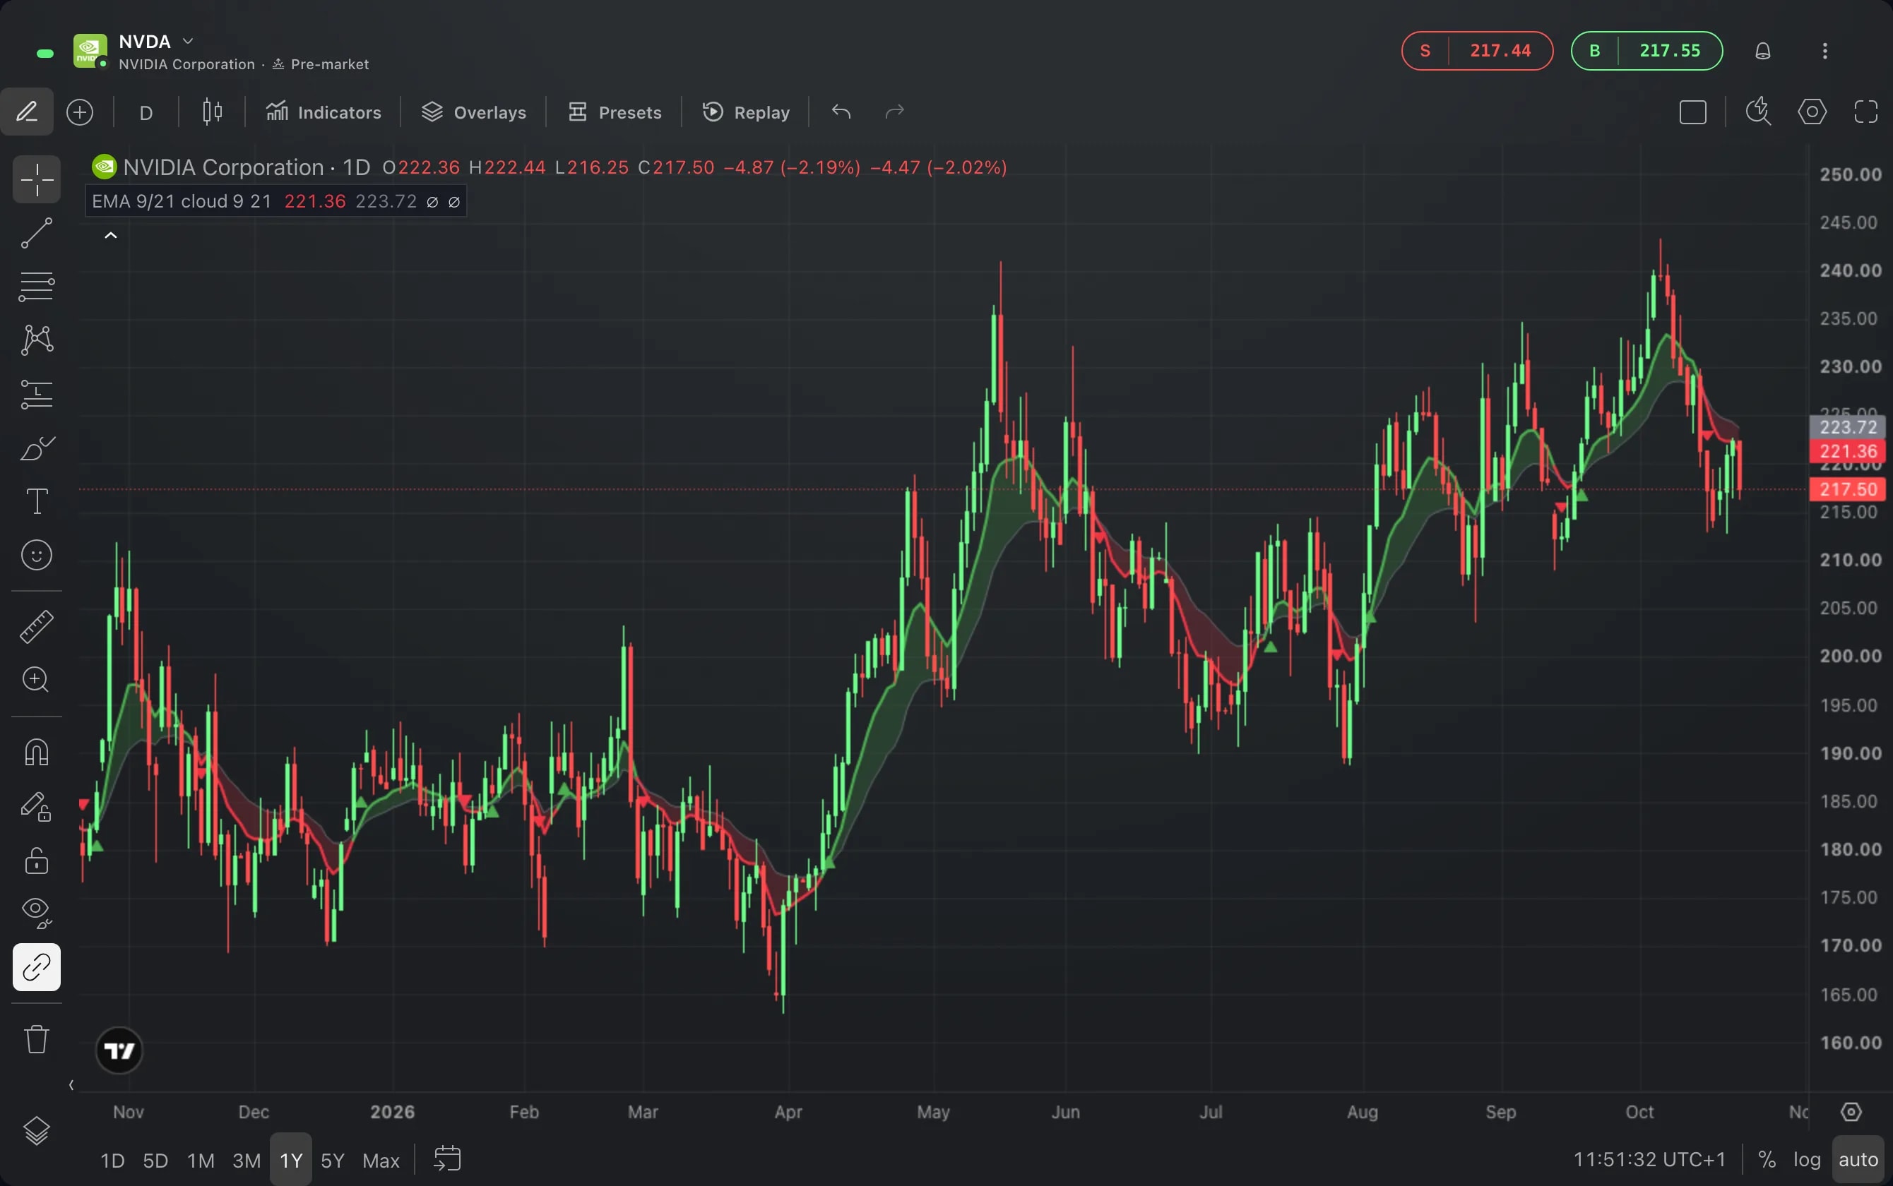The width and height of the screenshot is (1893, 1186).
Task: Enter fullscreen chart mode
Action: coord(1866,112)
